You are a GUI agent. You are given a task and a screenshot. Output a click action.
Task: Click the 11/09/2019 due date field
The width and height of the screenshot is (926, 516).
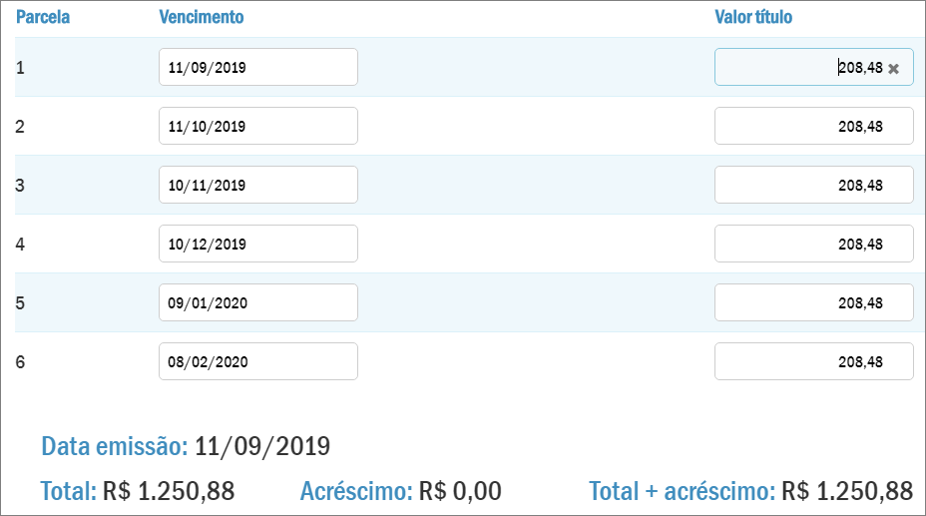pos(257,68)
